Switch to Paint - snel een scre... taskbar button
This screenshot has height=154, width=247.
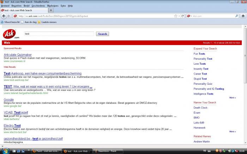pos(46,151)
